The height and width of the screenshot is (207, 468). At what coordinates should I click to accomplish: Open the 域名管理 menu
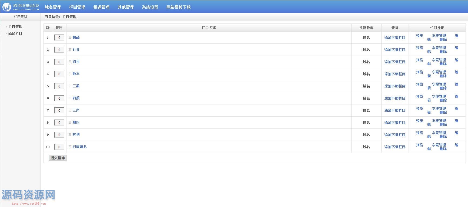pyautogui.click(x=53, y=7)
